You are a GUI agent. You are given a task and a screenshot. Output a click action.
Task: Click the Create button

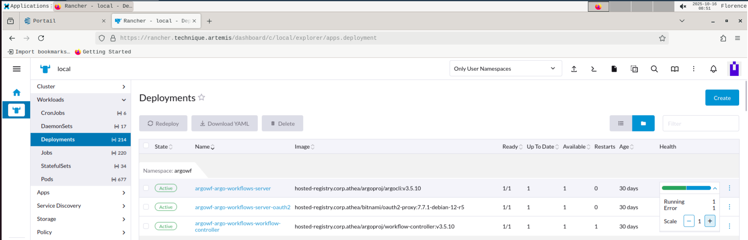(722, 98)
